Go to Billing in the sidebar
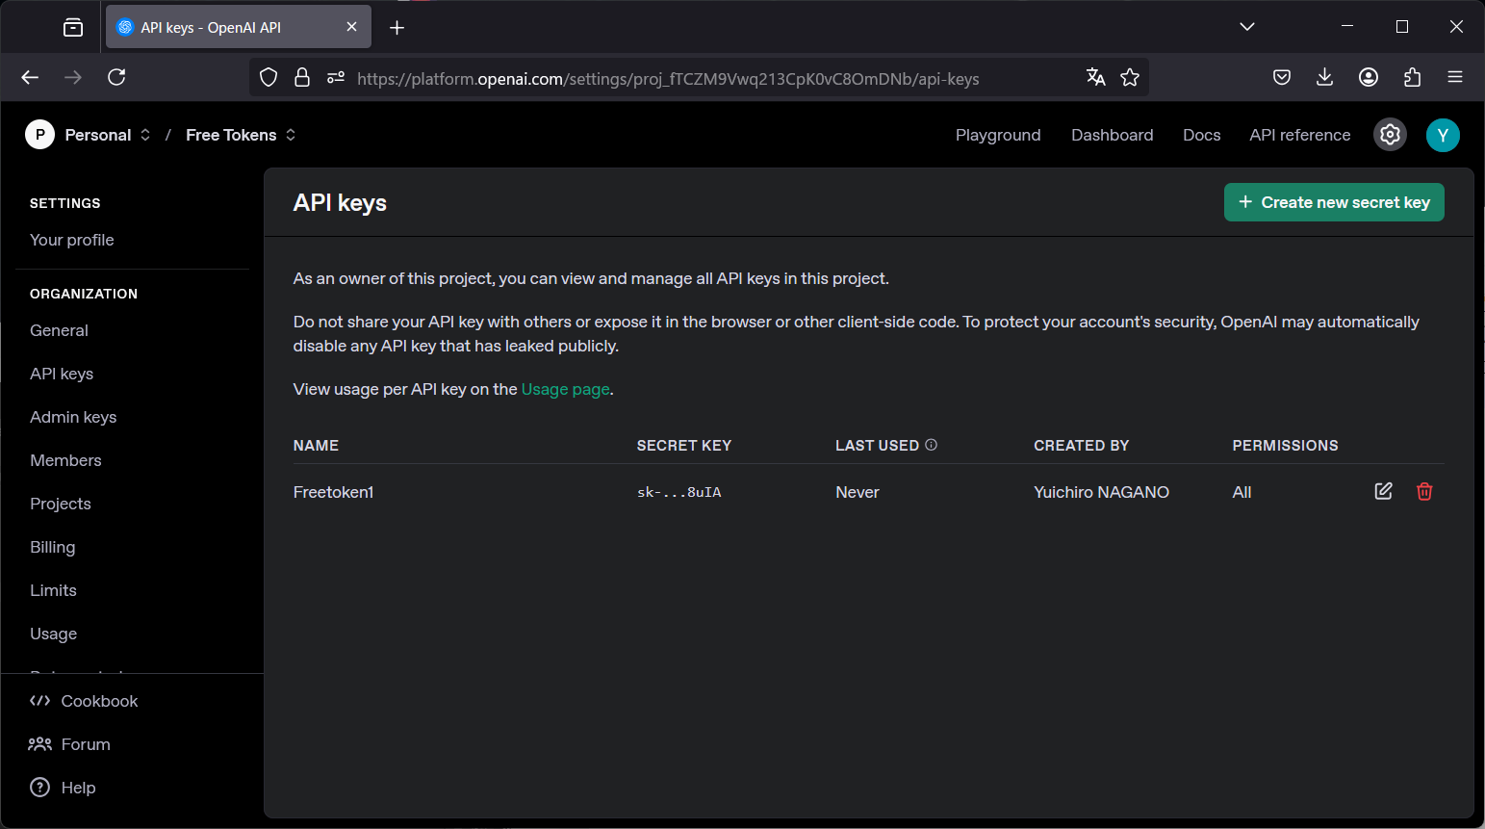Viewport: 1485px width, 829px height. [x=53, y=547]
